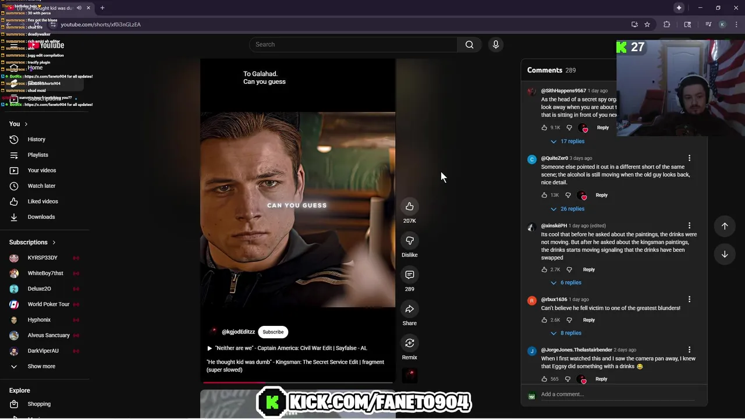Open the "Neither are we" Captain America sound link
745x419 pixels.
[x=287, y=348]
